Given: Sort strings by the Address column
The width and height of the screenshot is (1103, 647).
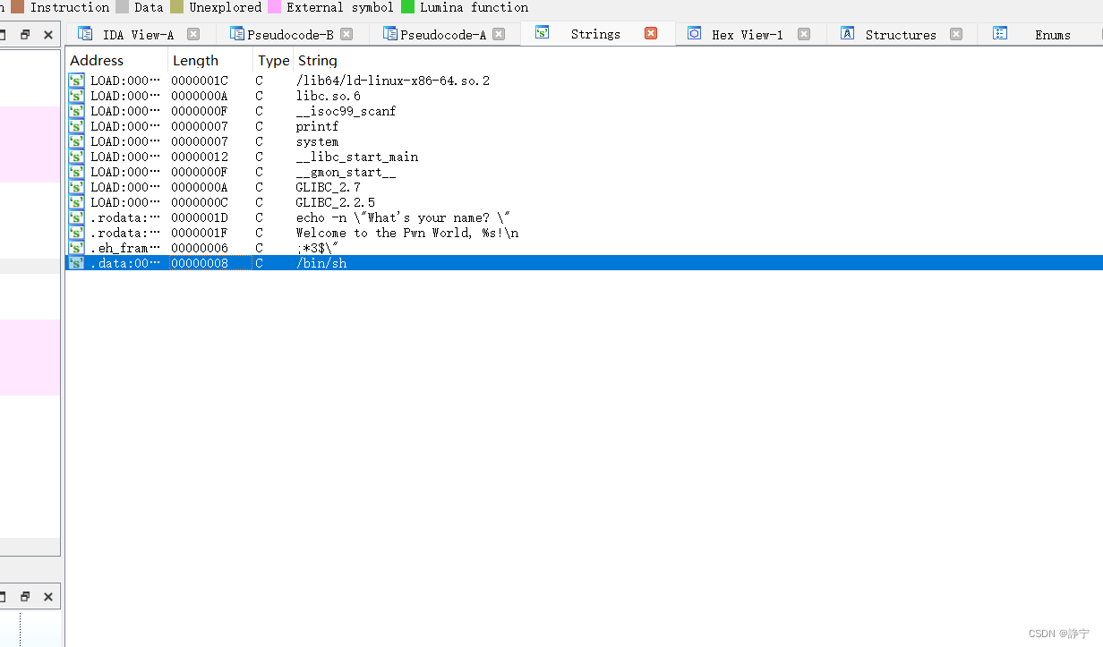Looking at the screenshot, I should pyautogui.click(x=98, y=60).
